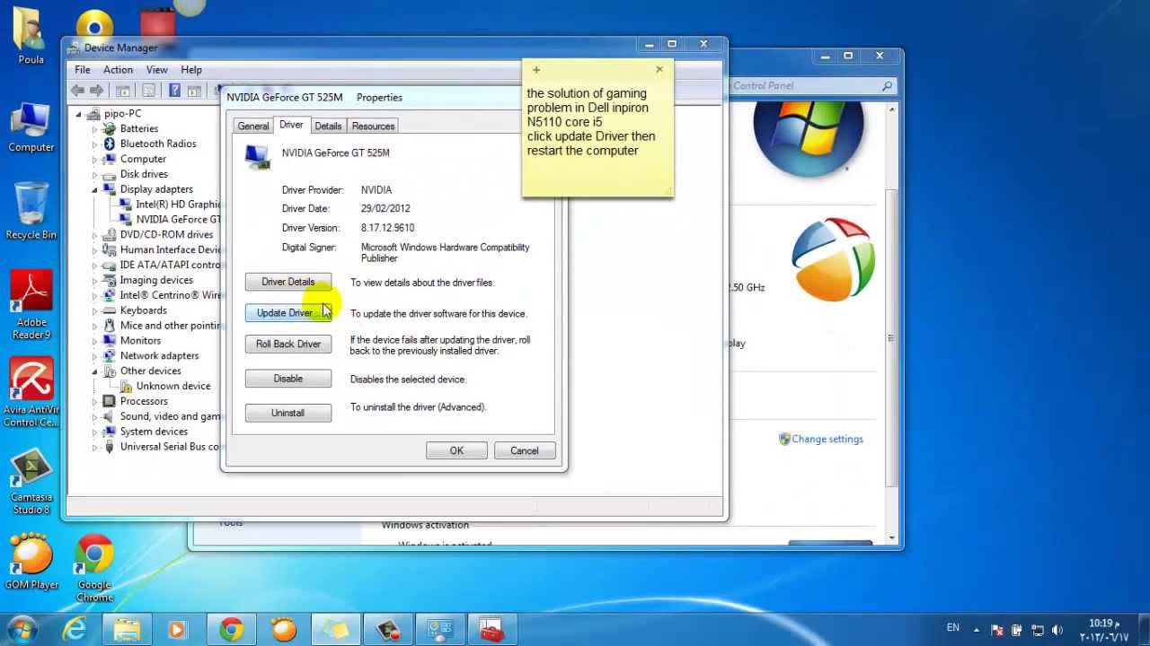
Task: Open Windows Explorer from the taskbar
Action: coord(127,630)
